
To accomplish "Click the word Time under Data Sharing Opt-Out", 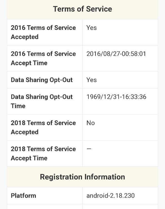I will 18,106.
